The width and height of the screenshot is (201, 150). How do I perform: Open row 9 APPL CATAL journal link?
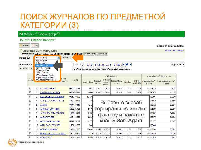pyautogui.click(x=50, y=121)
